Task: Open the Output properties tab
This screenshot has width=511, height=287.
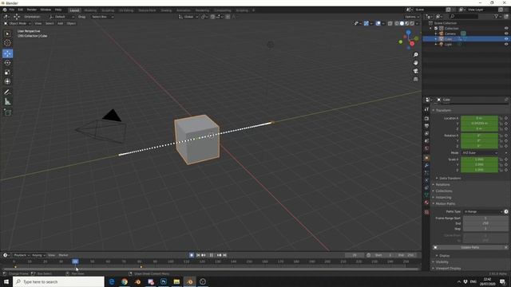Action: [426, 126]
